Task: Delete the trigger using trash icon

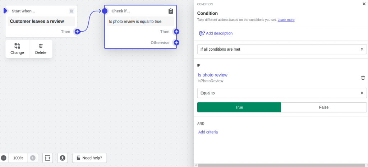Action: click(x=41, y=46)
